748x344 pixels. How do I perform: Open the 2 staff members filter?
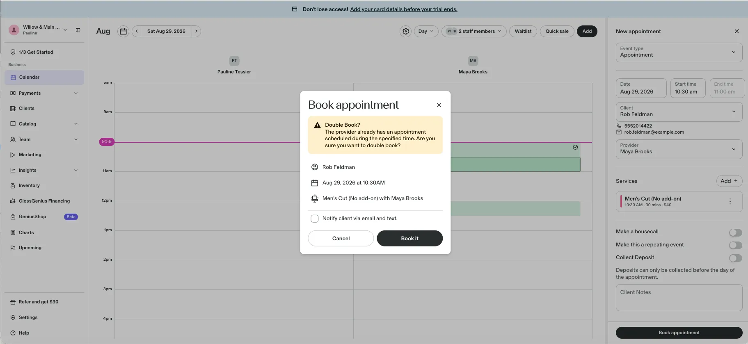474,31
